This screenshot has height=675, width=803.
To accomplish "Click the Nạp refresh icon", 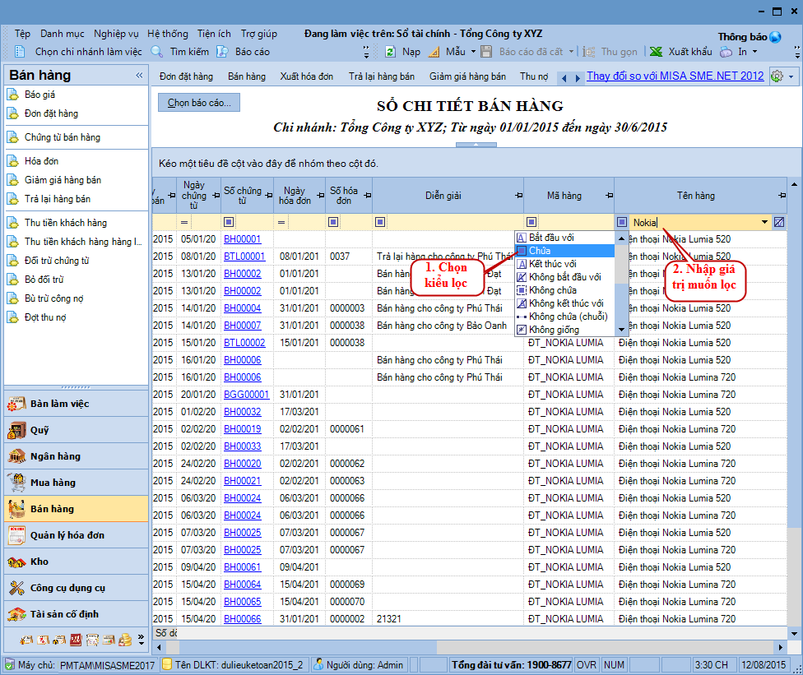I will pyautogui.click(x=391, y=52).
